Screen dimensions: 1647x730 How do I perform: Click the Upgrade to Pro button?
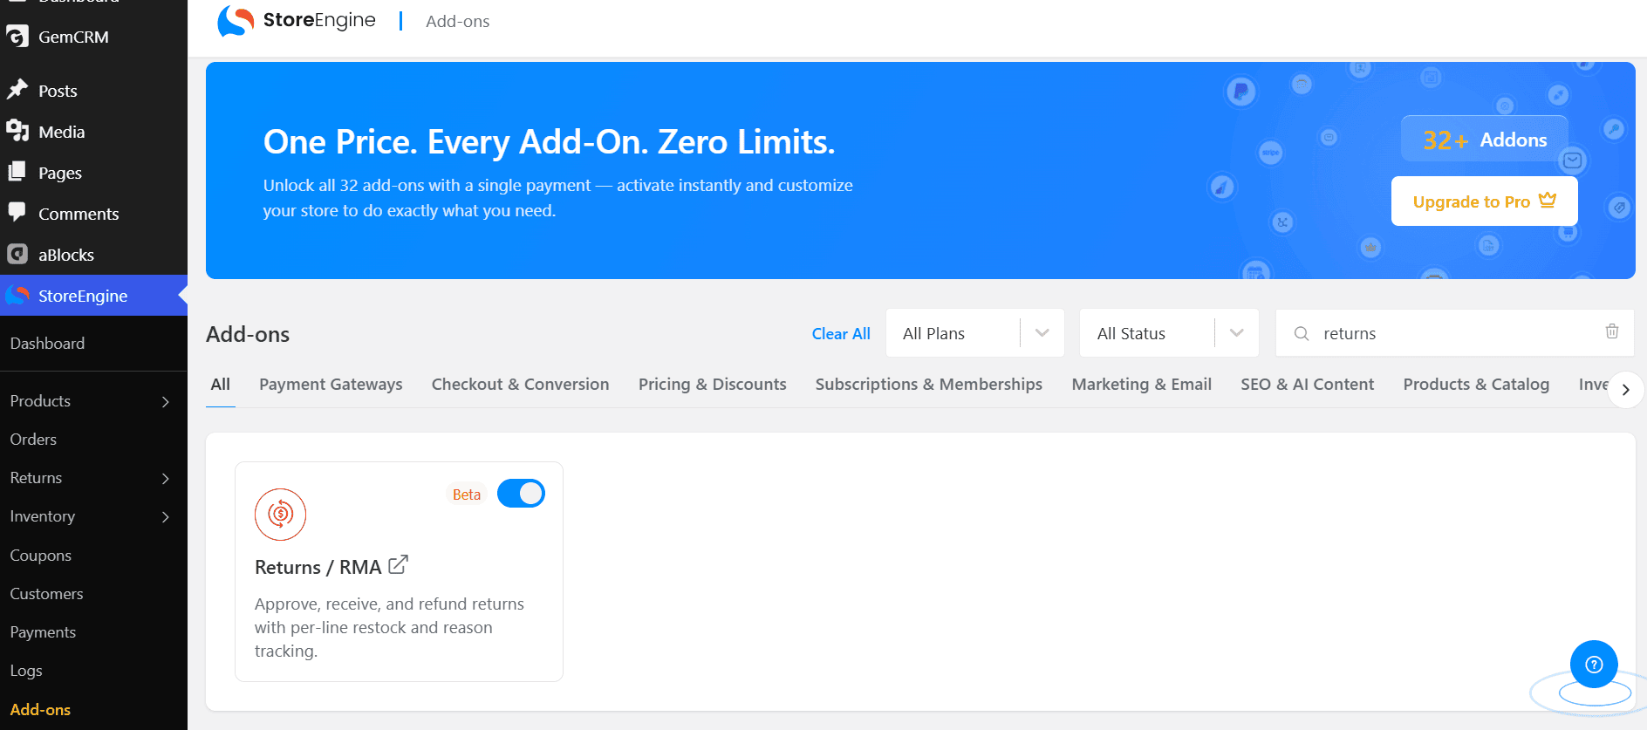point(1484,201)
